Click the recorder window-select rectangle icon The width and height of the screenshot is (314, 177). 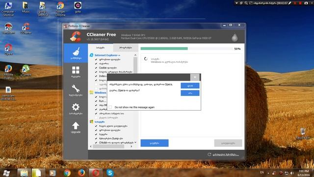click(x=251, y=3)
